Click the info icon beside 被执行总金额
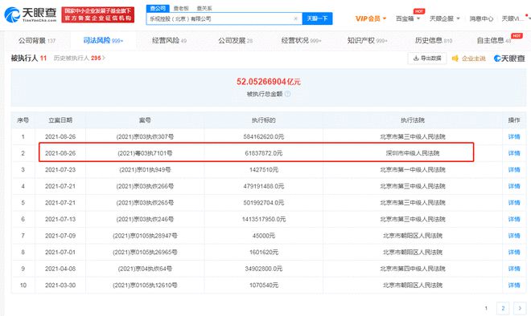The height and width of the screenshot is (316, 531). click(287, 94)
